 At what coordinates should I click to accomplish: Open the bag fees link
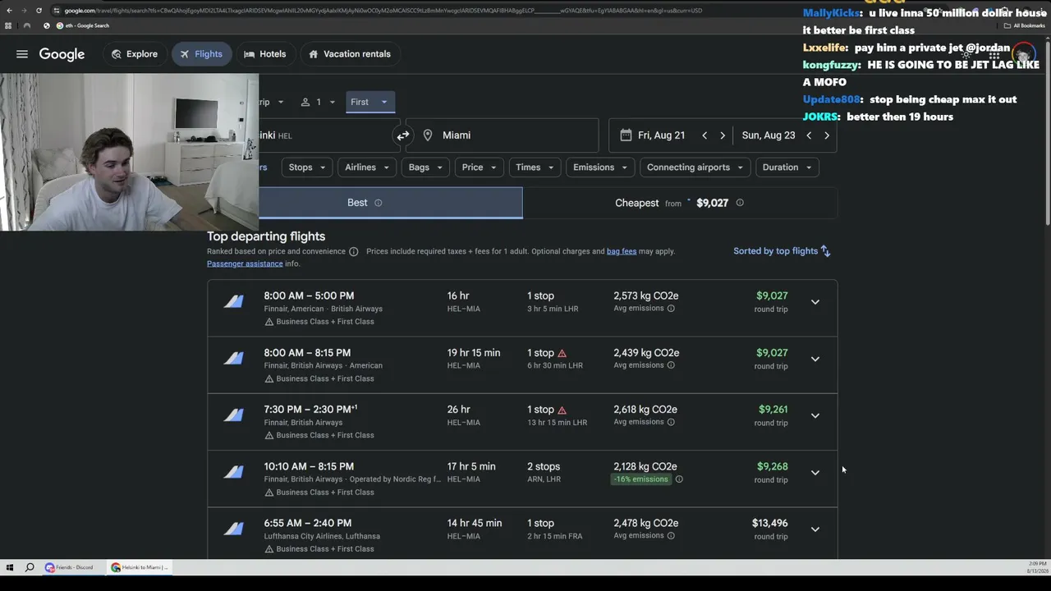(622, 251)
